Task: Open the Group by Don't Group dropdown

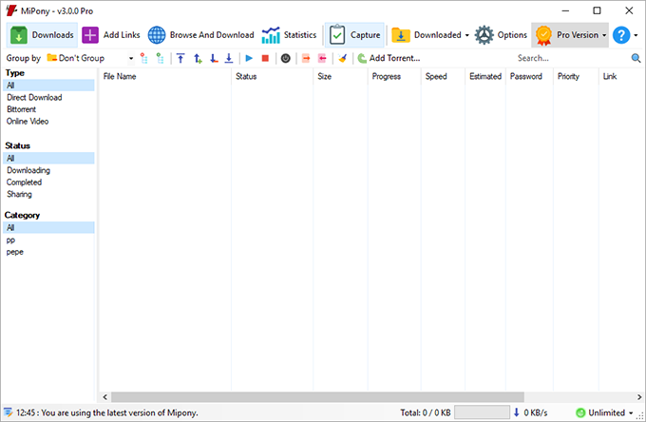Action: click(90, 58)
